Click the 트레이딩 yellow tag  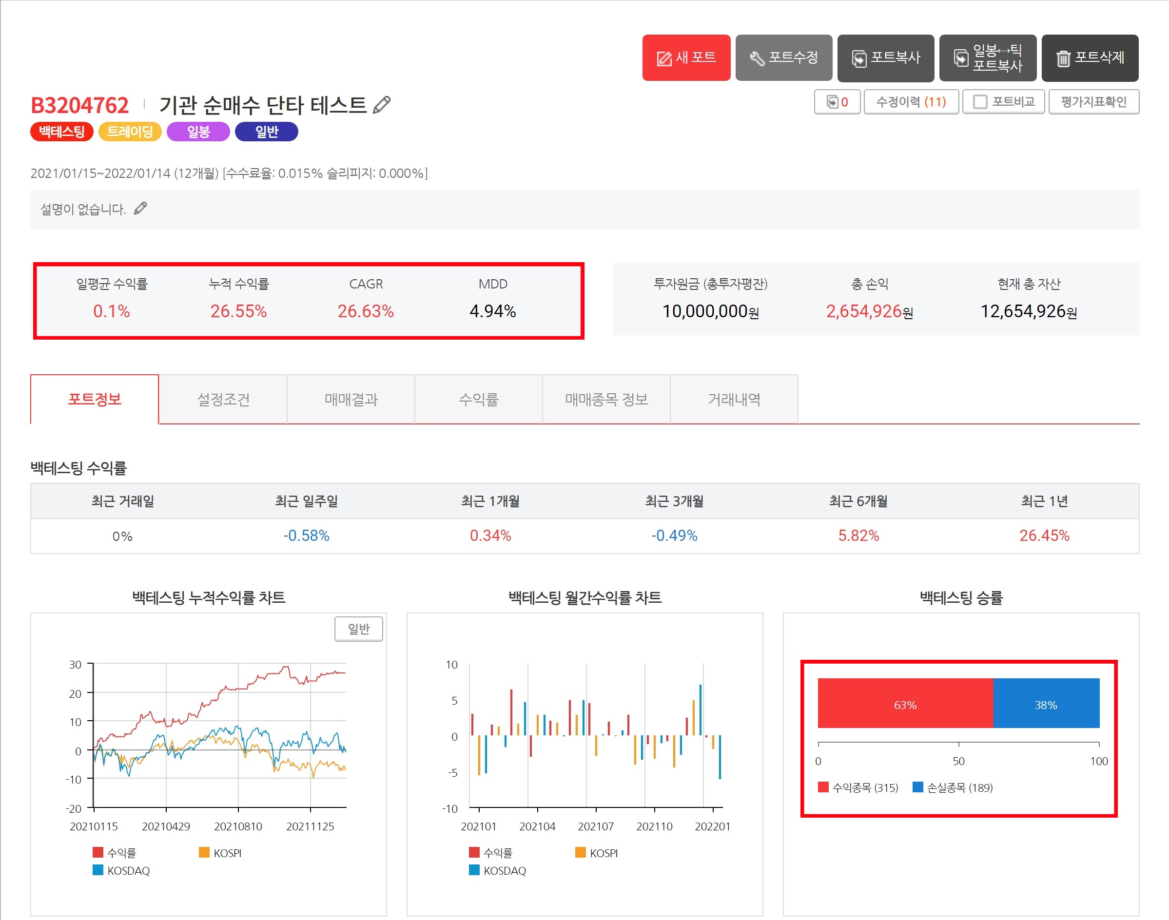(130, 132)
